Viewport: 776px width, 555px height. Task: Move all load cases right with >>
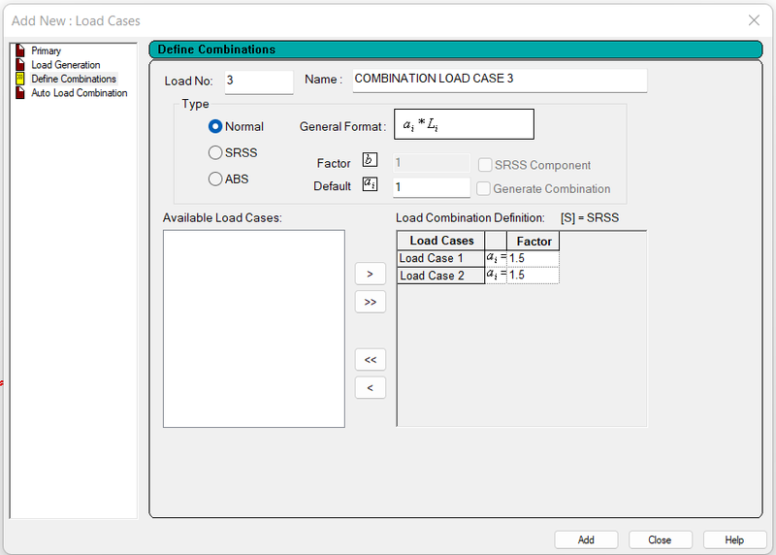(x=371, y=302)
